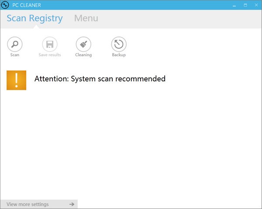
Task: Close the PC Cleaner window
Action: pos(256,5)
